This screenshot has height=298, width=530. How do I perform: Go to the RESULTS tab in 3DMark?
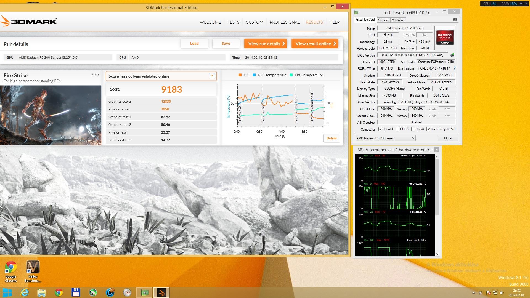[x=314, y=22]
